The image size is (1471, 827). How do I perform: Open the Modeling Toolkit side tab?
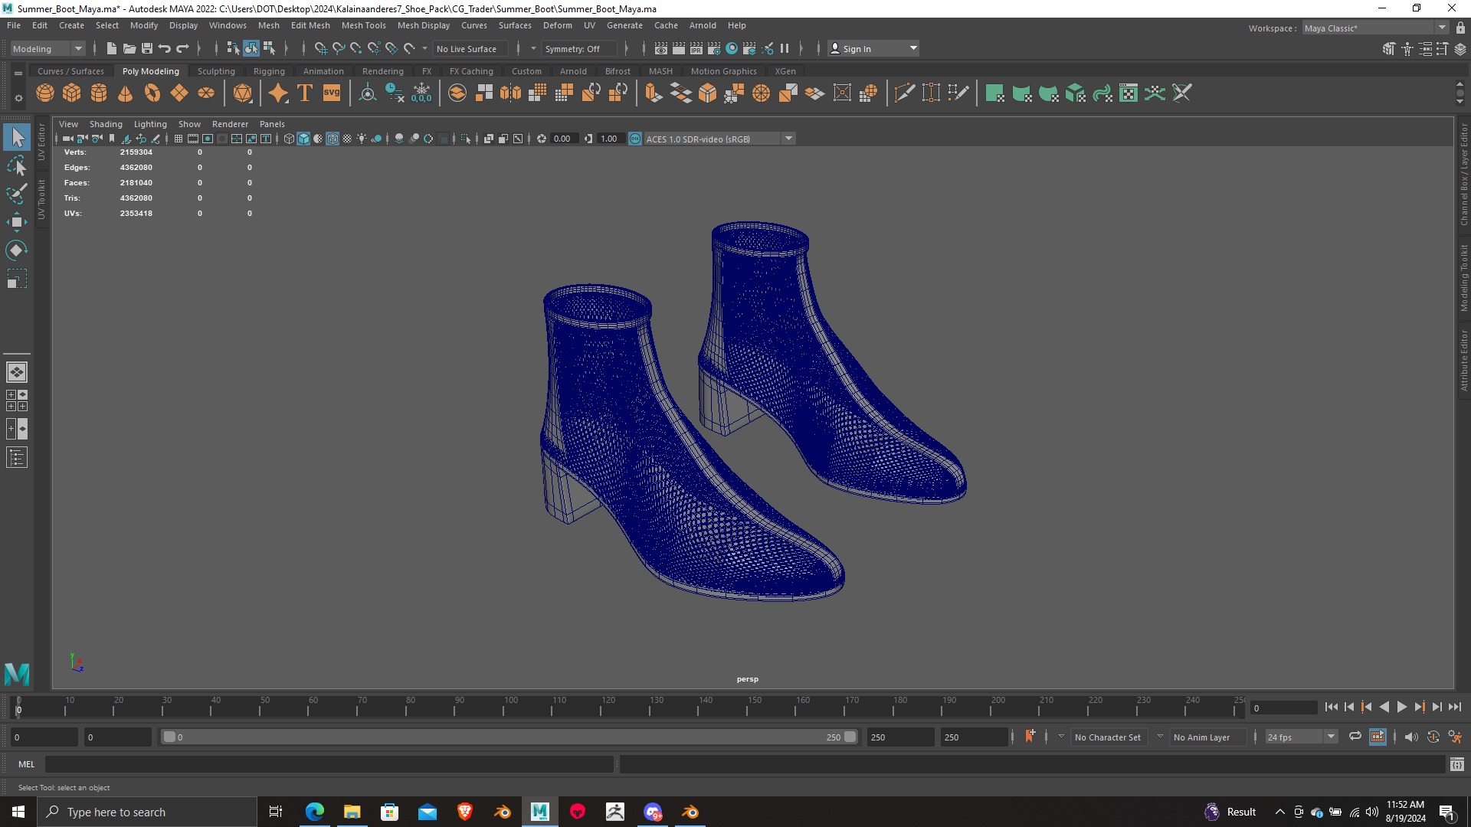point(1463,277)
